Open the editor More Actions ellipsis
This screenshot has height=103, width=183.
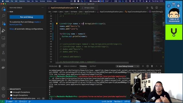click(161, 8)
